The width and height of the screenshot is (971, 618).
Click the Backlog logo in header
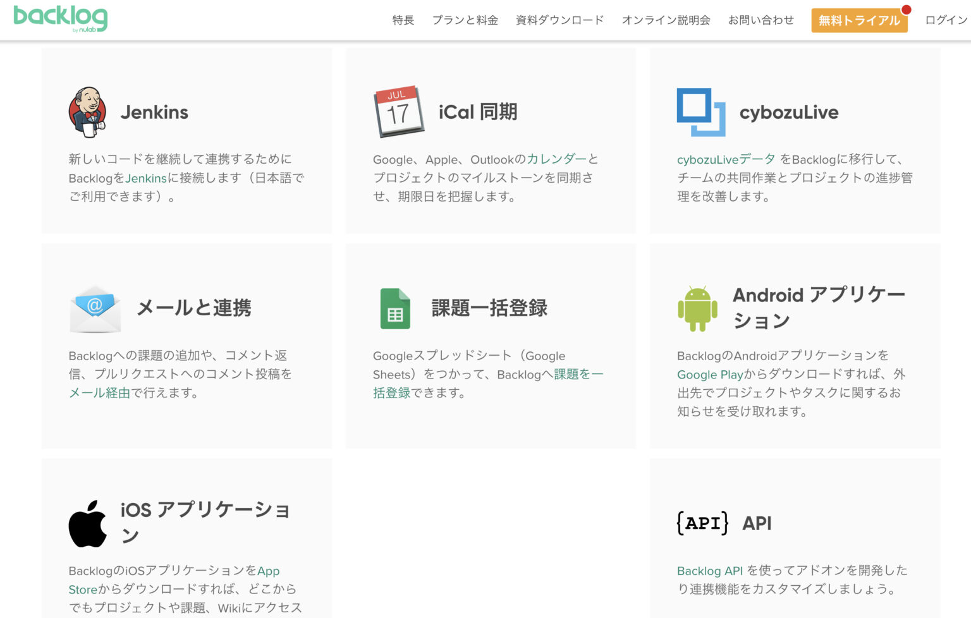[61, 18]
